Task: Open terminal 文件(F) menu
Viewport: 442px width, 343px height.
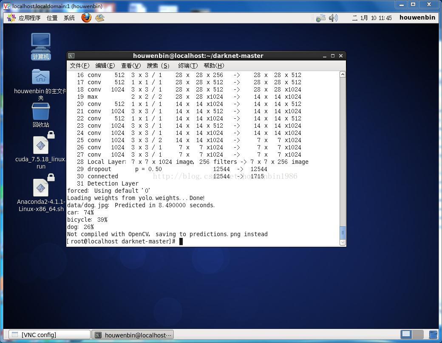Action: [x=79, y=66]
